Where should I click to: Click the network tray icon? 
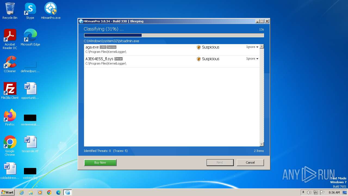pyautogui.click(x=316, y=192)
